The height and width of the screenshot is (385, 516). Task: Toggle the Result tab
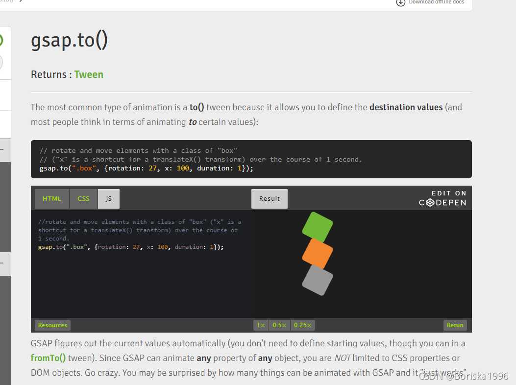(270, 199)
